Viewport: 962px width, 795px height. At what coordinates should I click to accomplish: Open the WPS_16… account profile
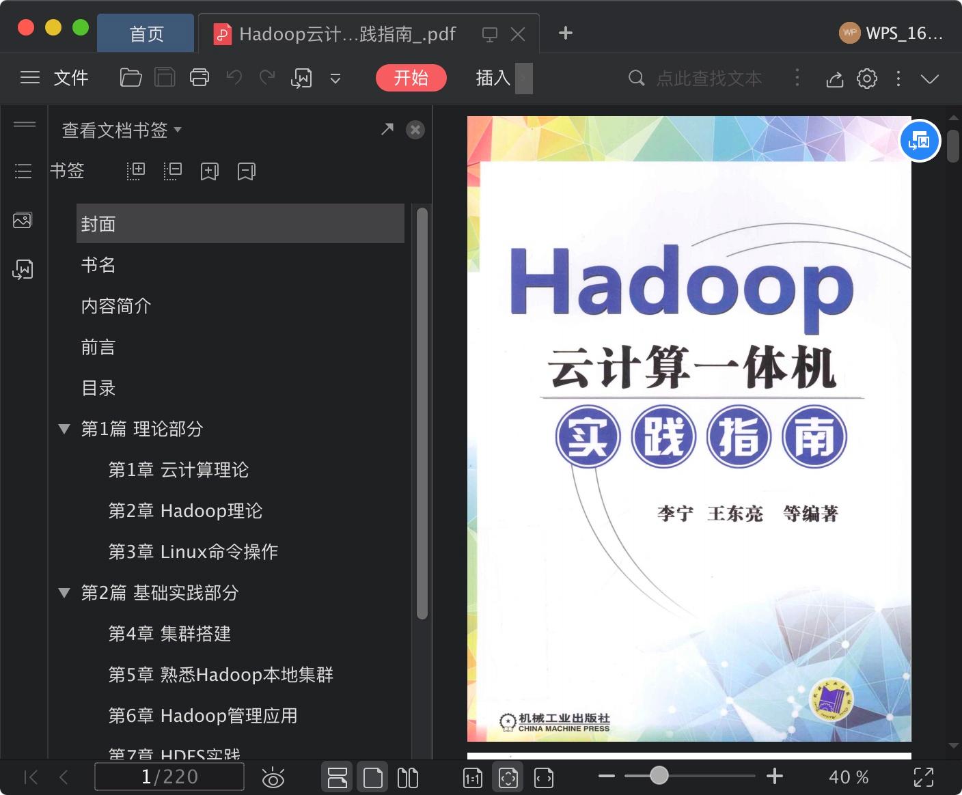coord(891,33)
